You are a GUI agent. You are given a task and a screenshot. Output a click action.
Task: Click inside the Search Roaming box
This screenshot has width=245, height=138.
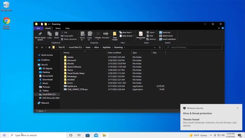pyautogui.click(x=193, y=47)
